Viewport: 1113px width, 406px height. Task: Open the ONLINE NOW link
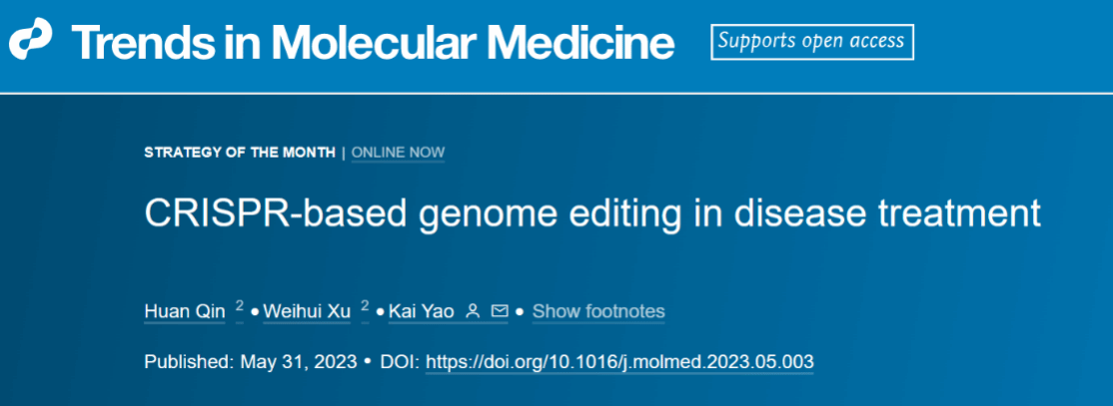(399, 153)
